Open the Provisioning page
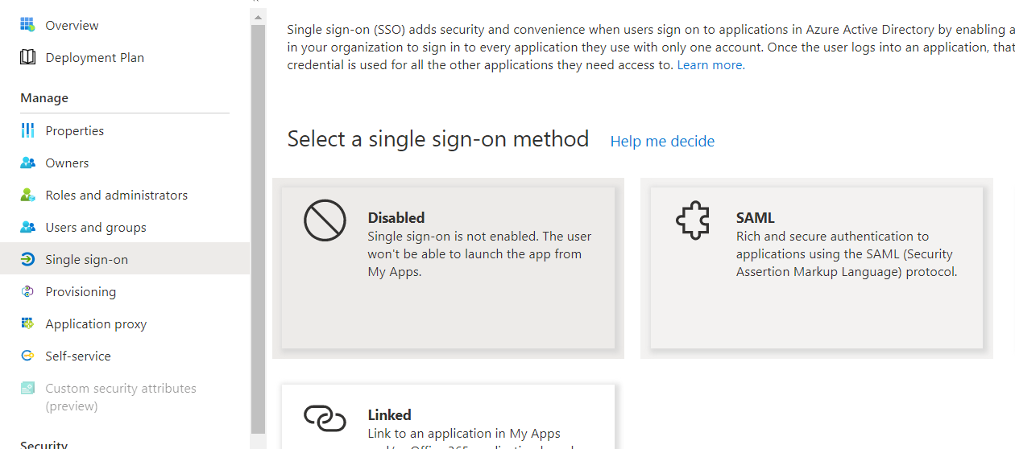Image resolution: width=1015 pixels, height=449 pixels. (125, 291)
